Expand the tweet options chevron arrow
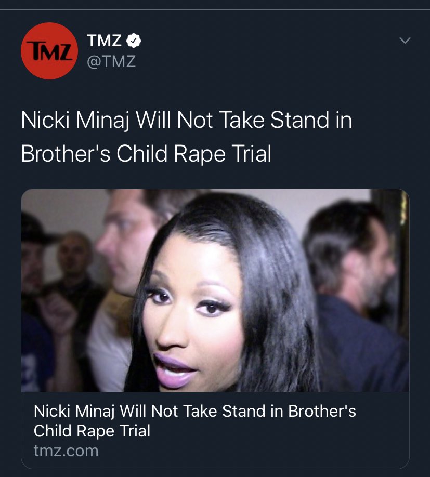The image size is (430, 477). (405, 40)
